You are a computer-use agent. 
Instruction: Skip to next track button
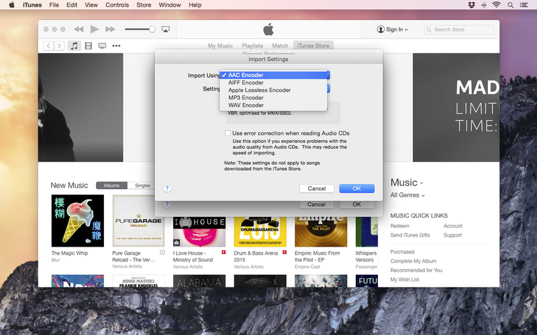tap(110, 29)
